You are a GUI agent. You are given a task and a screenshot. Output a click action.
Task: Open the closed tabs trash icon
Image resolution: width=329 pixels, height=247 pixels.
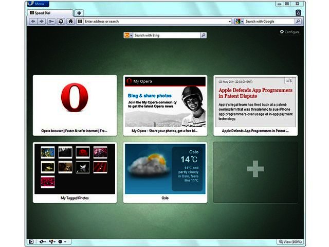coord(298,12)
